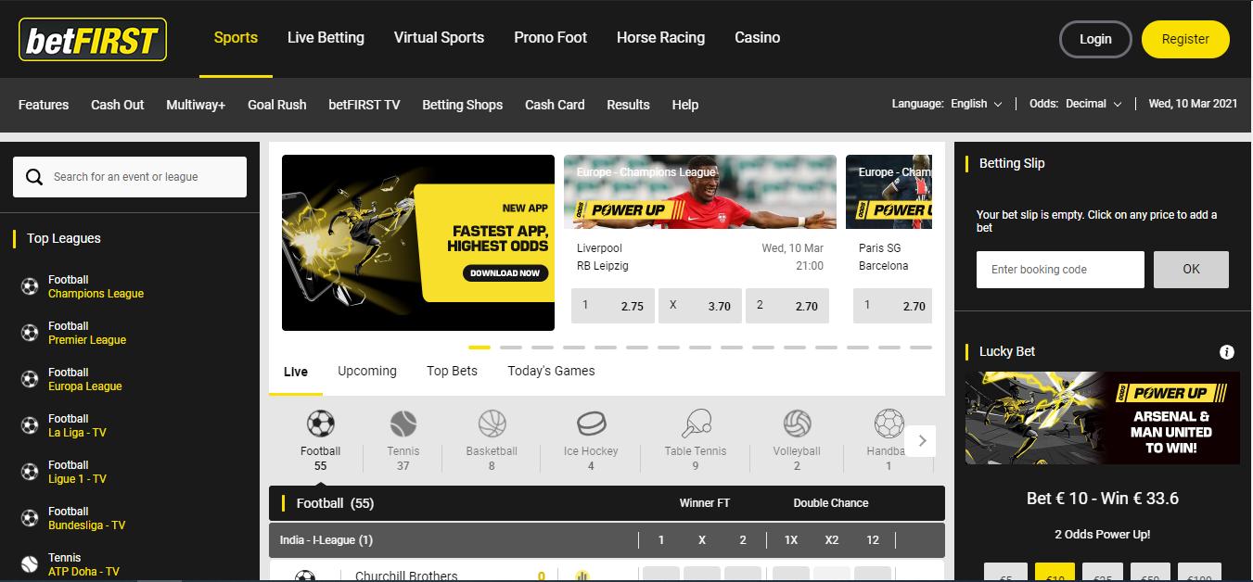The width and height of the screenshot is (1253, 582).
Task: Focus the event or league search field
Action: pyautogui.click(x=130, y=177)
